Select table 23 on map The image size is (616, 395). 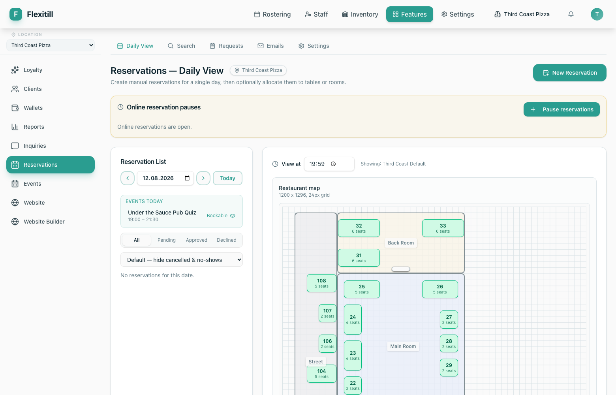tap(353, 355)
